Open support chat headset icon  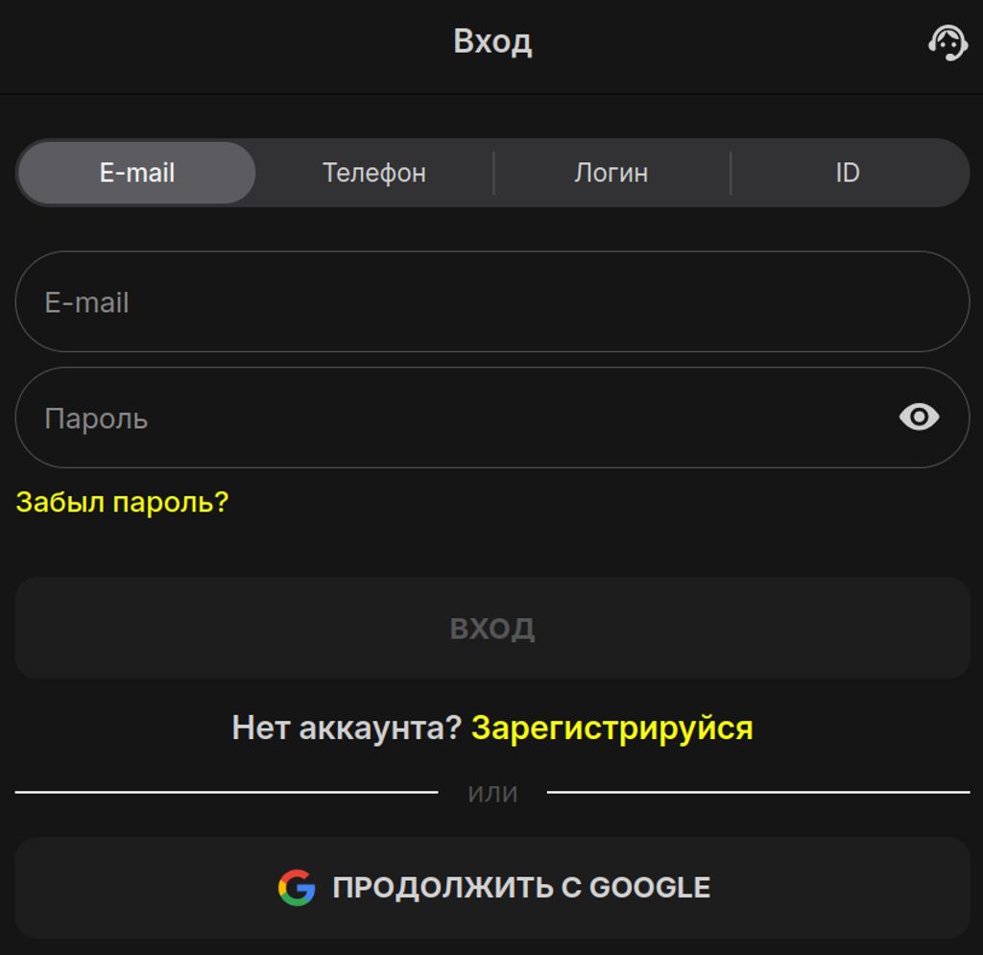947,42
